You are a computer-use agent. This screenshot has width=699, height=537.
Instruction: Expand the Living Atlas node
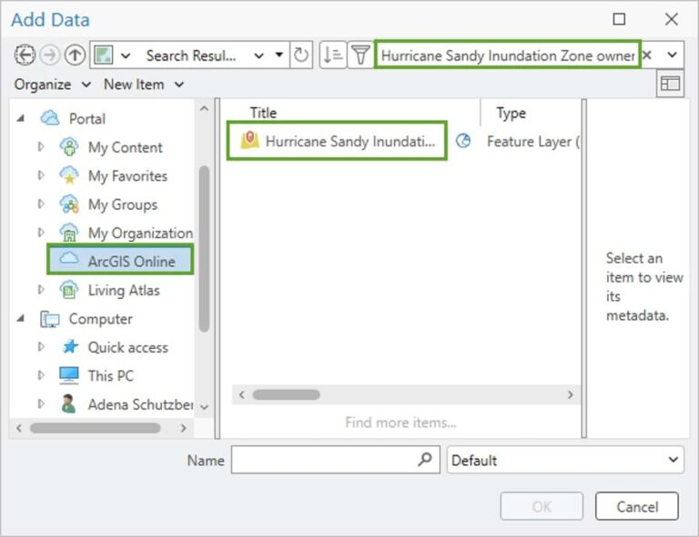tap(41, 289)
